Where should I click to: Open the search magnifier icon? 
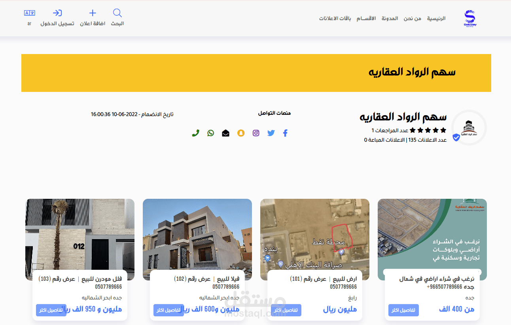pos(117,13)
